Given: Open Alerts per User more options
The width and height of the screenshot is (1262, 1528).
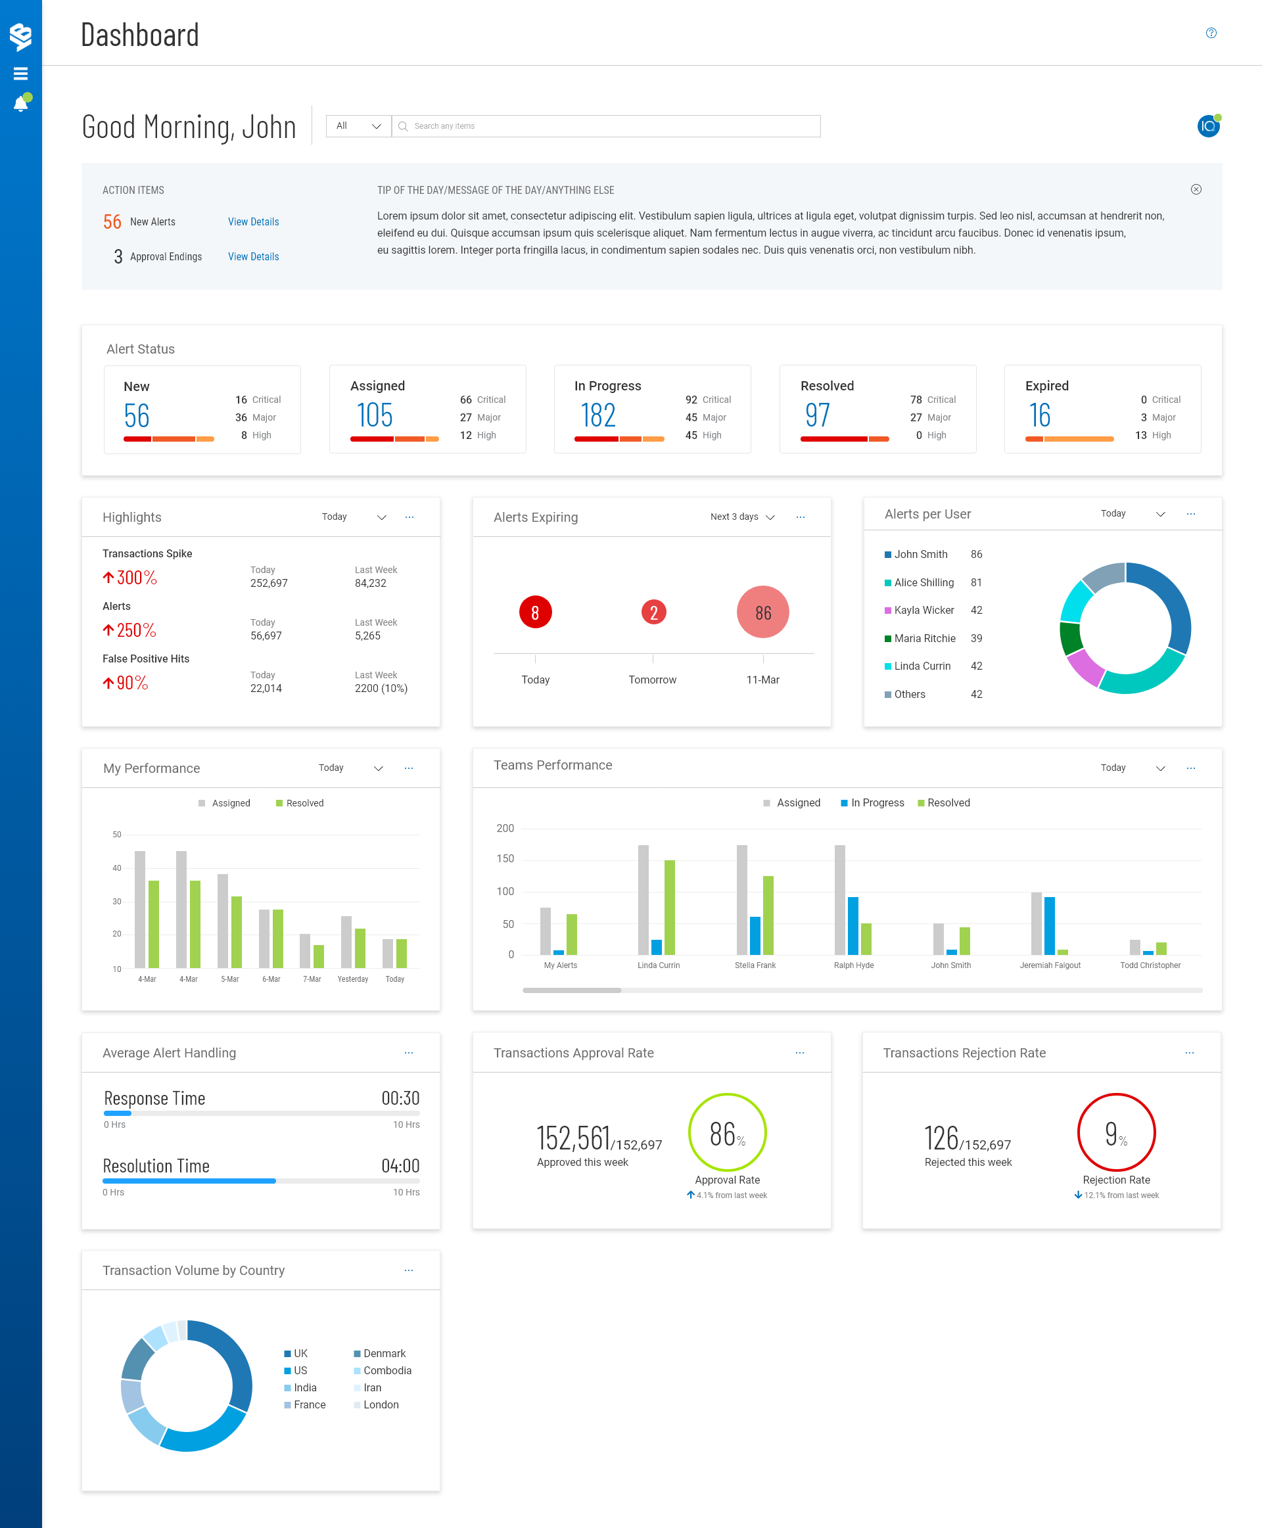Looking at the screenshot, I should pos(1190,514).
